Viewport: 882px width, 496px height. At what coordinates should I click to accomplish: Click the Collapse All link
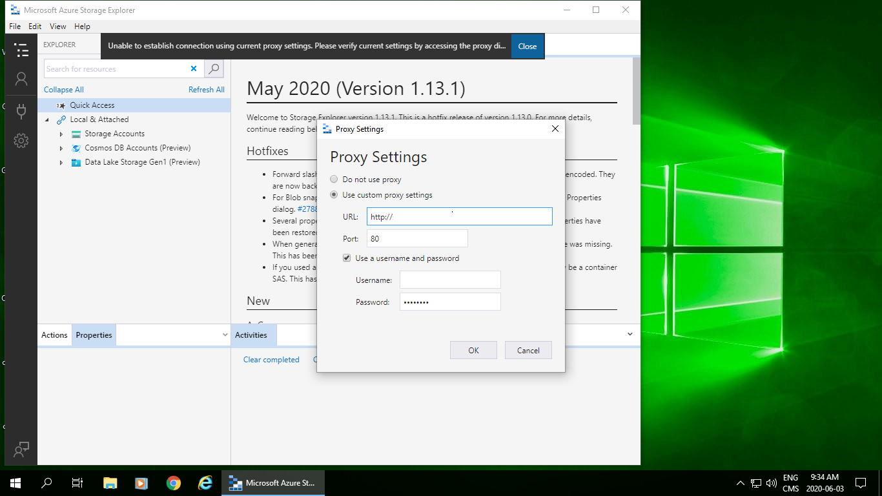tap(64, 90)
